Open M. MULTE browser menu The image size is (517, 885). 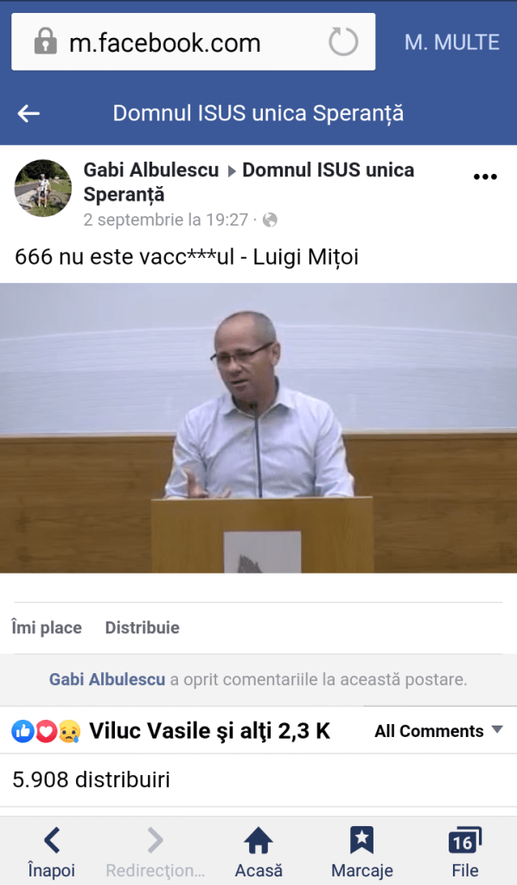[x=451, y=42]
